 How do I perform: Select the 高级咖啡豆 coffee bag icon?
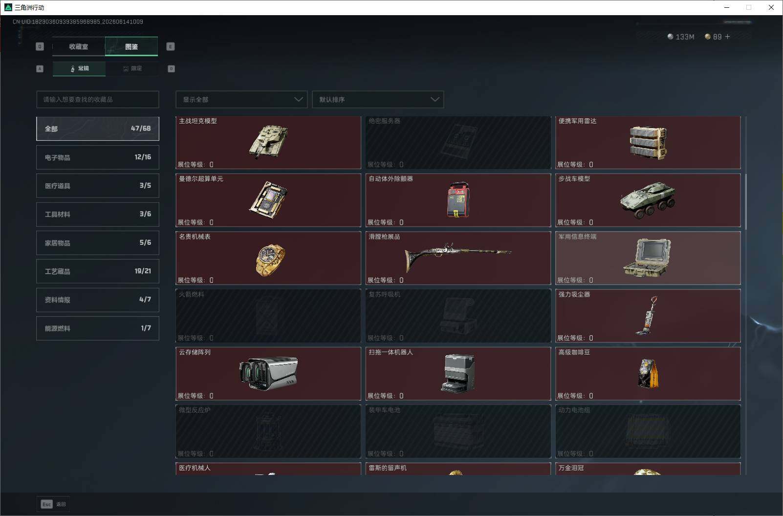(648, 373)
